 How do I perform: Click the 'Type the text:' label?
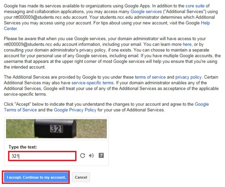[23, 147]
